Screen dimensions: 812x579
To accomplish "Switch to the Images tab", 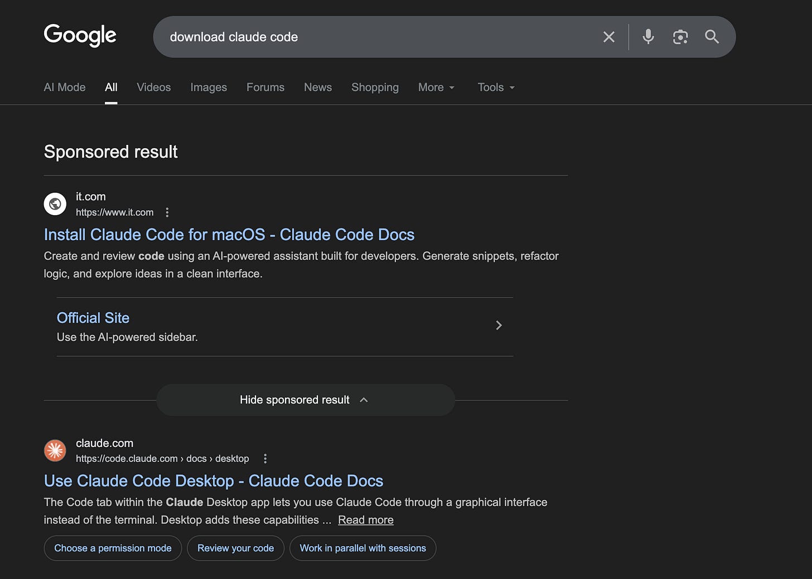I will pos(209,87).
